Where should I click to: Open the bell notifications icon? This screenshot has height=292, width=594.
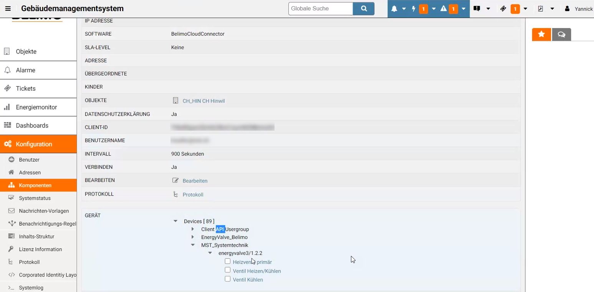(394, 9)
